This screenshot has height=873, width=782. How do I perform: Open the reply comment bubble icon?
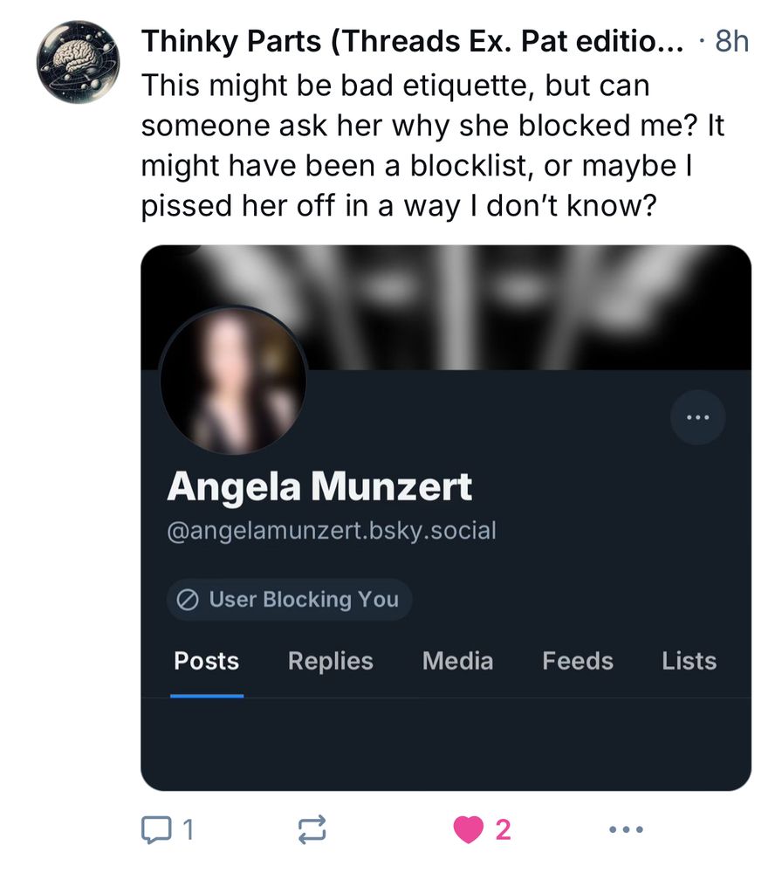coord(155,829)
